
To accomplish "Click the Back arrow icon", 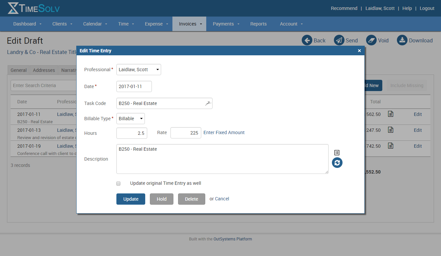I will (x=307, y=40).
